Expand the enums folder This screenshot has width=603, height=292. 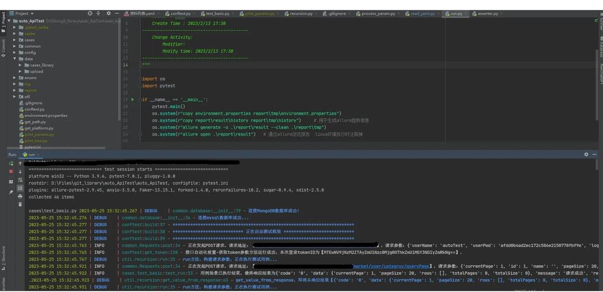click(x=15, y=78)
